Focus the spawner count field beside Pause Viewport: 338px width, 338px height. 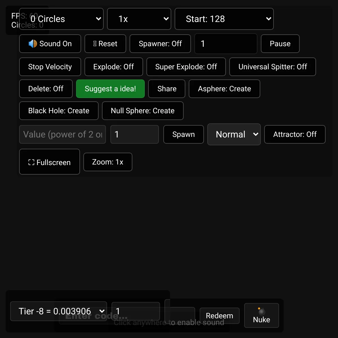click(x=226, y=44)
